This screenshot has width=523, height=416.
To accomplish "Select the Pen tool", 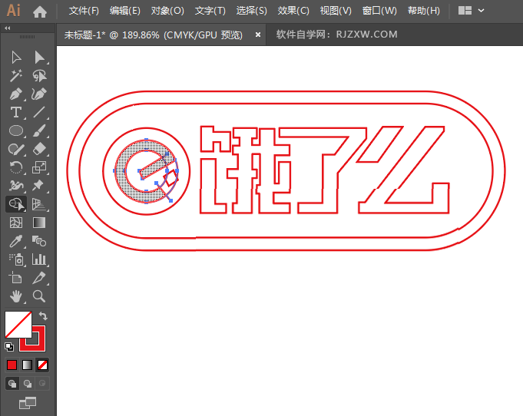I will [x=16, y=94].
